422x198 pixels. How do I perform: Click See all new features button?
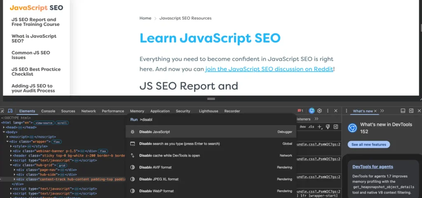369,144
